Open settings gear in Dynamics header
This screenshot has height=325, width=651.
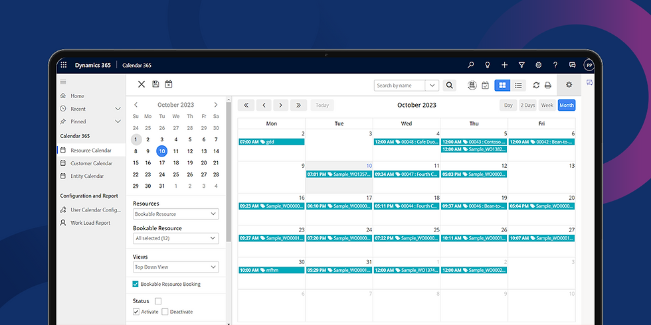(539, 65)
